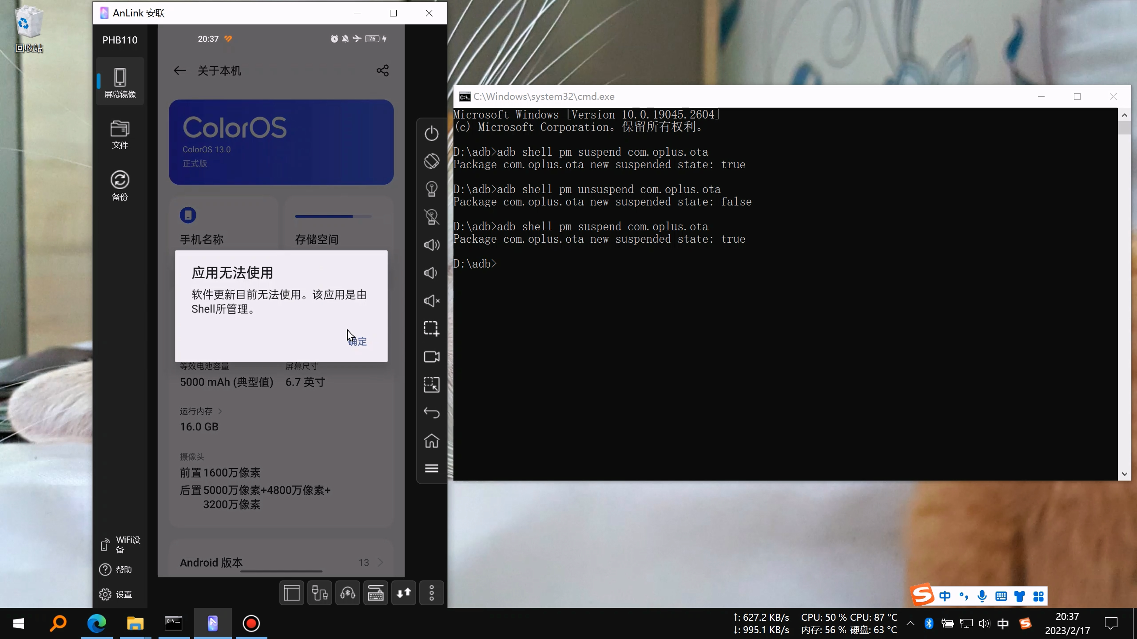Open the Sogou skin shirt icon
The width and height of the screenshot is (1137, 639).
click(x=1020, y=596)
